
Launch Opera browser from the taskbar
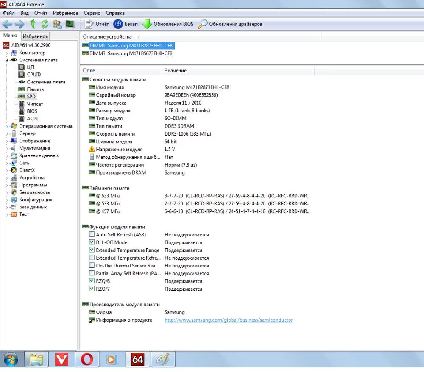point(87,360)
